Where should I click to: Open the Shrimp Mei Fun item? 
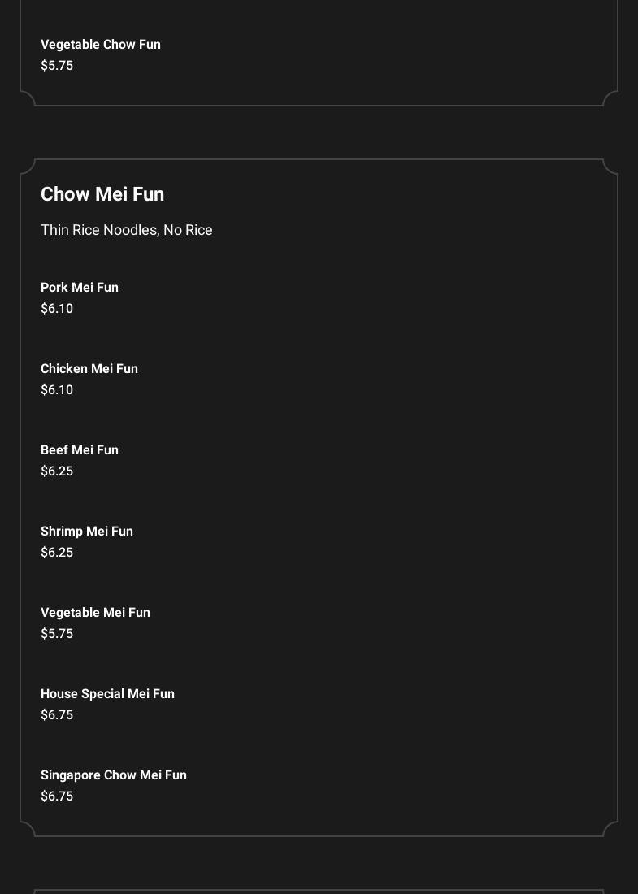tap(87, 532)
